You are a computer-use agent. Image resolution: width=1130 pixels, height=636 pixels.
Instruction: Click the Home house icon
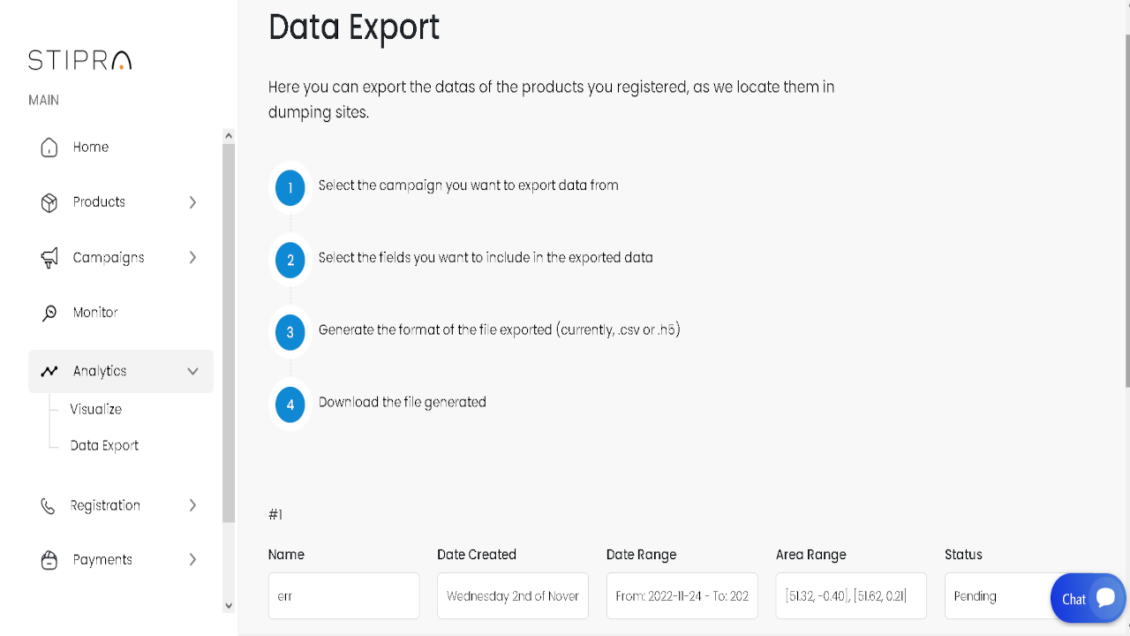[49, 148]
